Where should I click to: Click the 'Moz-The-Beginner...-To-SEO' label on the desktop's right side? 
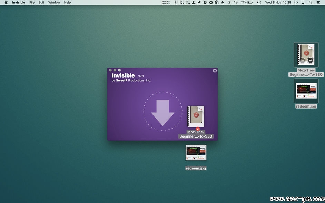306,72
